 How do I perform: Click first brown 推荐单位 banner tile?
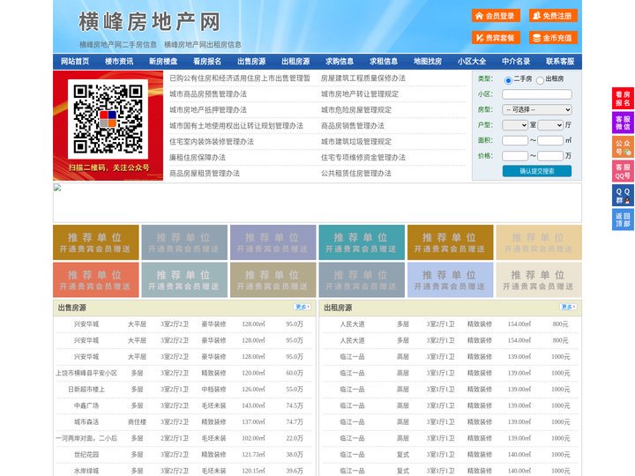tap(96, 242)
